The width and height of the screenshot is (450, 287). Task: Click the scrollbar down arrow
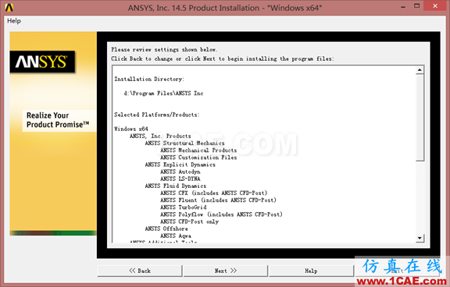(420, 238)
